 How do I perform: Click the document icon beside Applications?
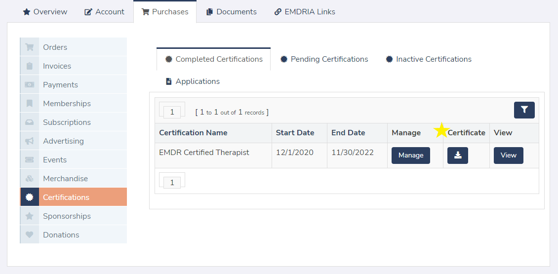coord(169,81)
